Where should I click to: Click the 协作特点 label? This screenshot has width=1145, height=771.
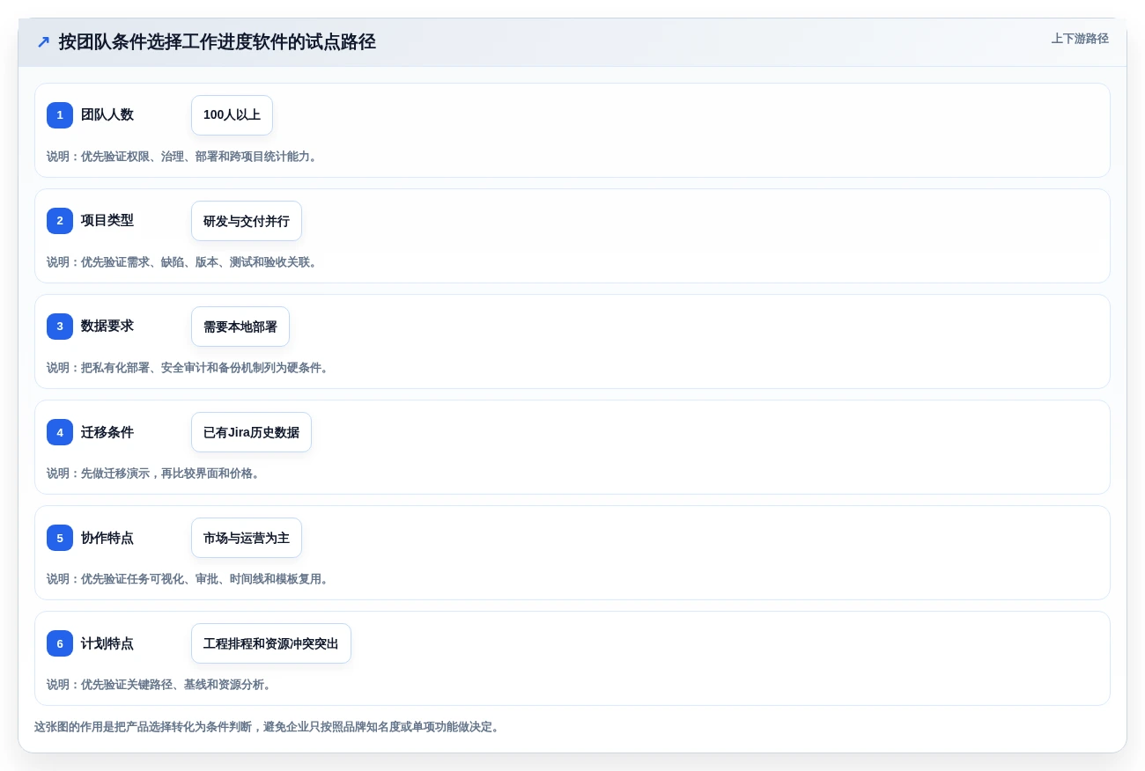click(107, 538)
